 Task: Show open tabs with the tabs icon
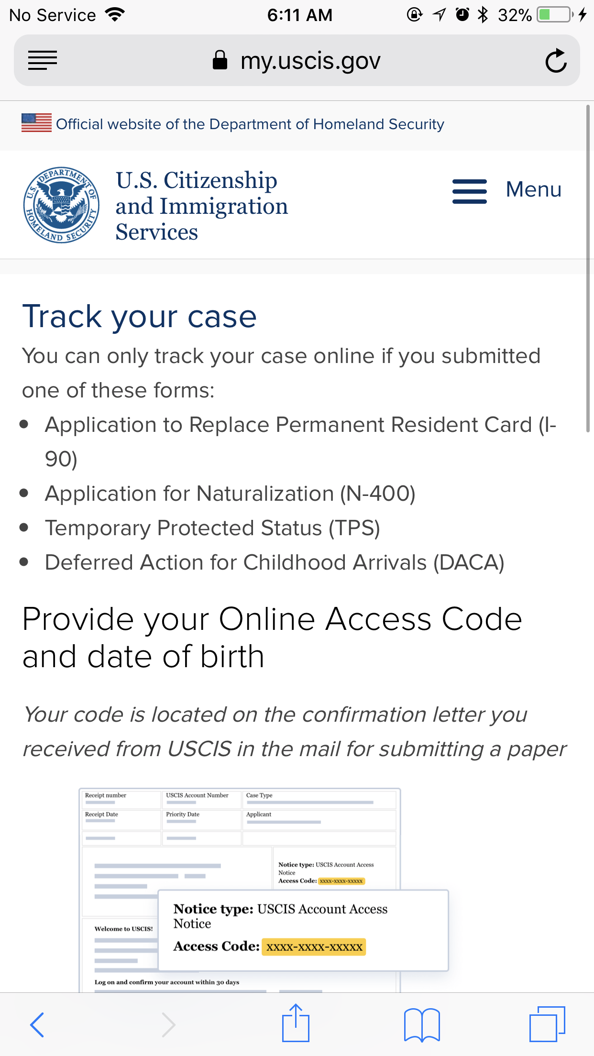(547, 1024)
